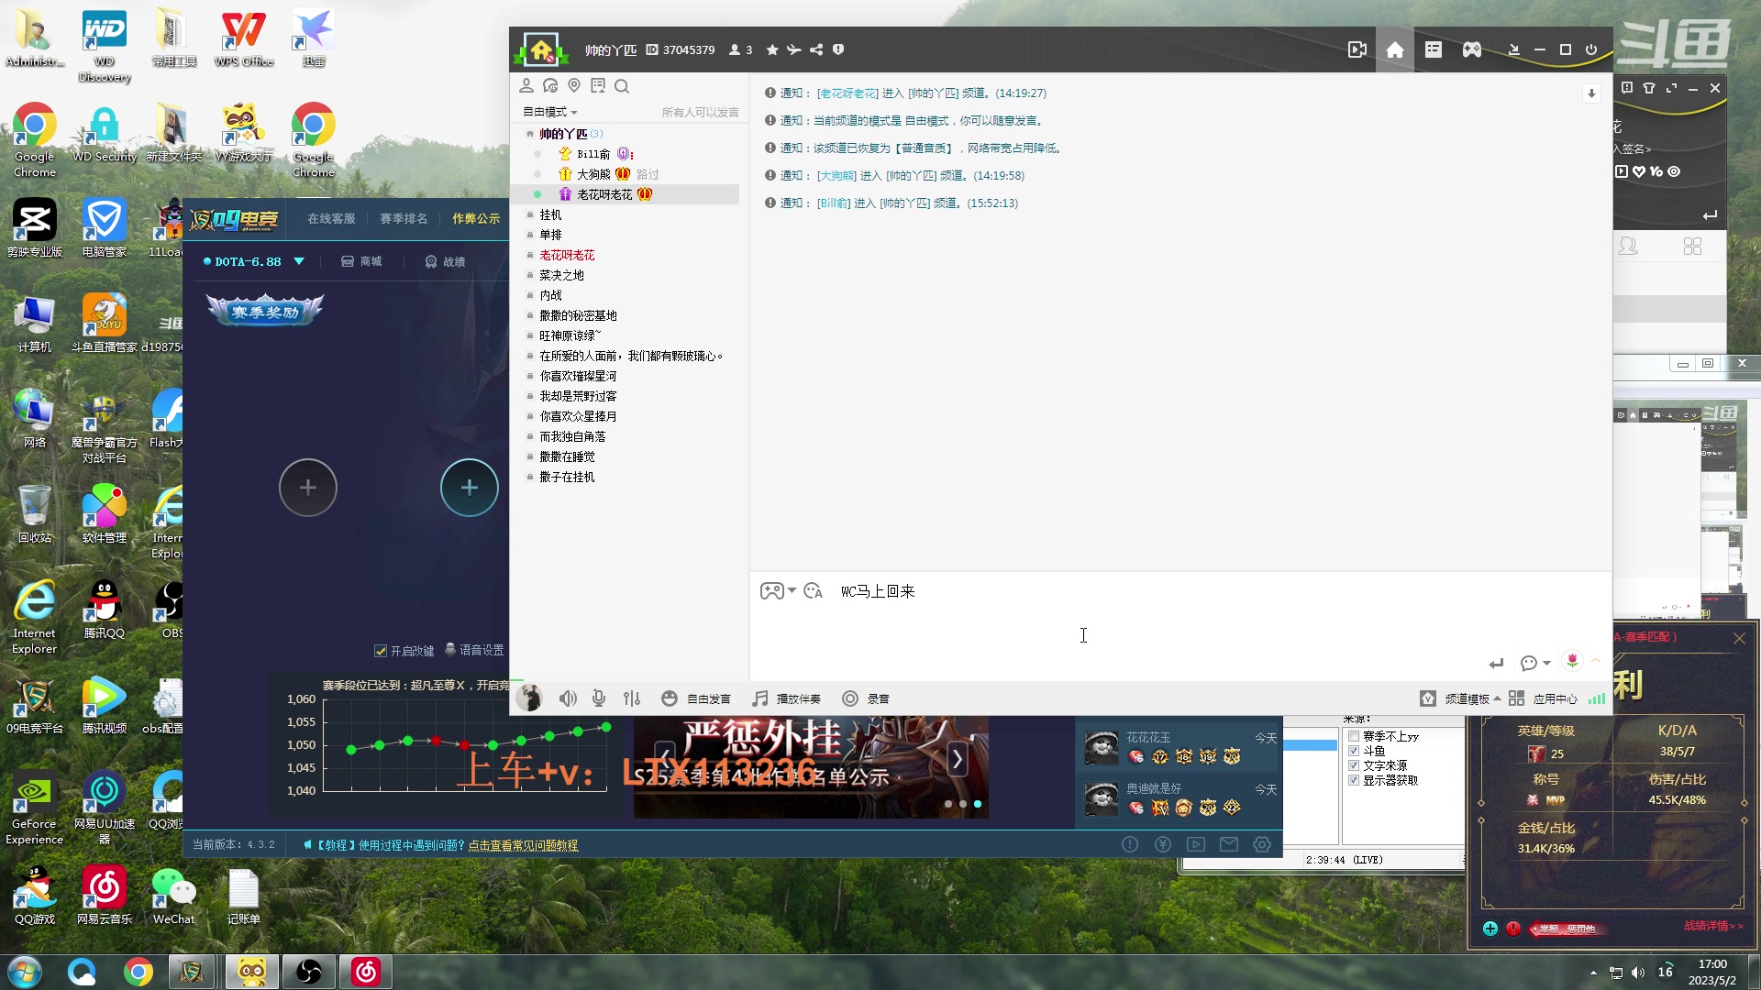This screenshot has width=1761, height=990.
Task: Toggle the 斗鱼 checkbox
Action: tap(1354, 751)
